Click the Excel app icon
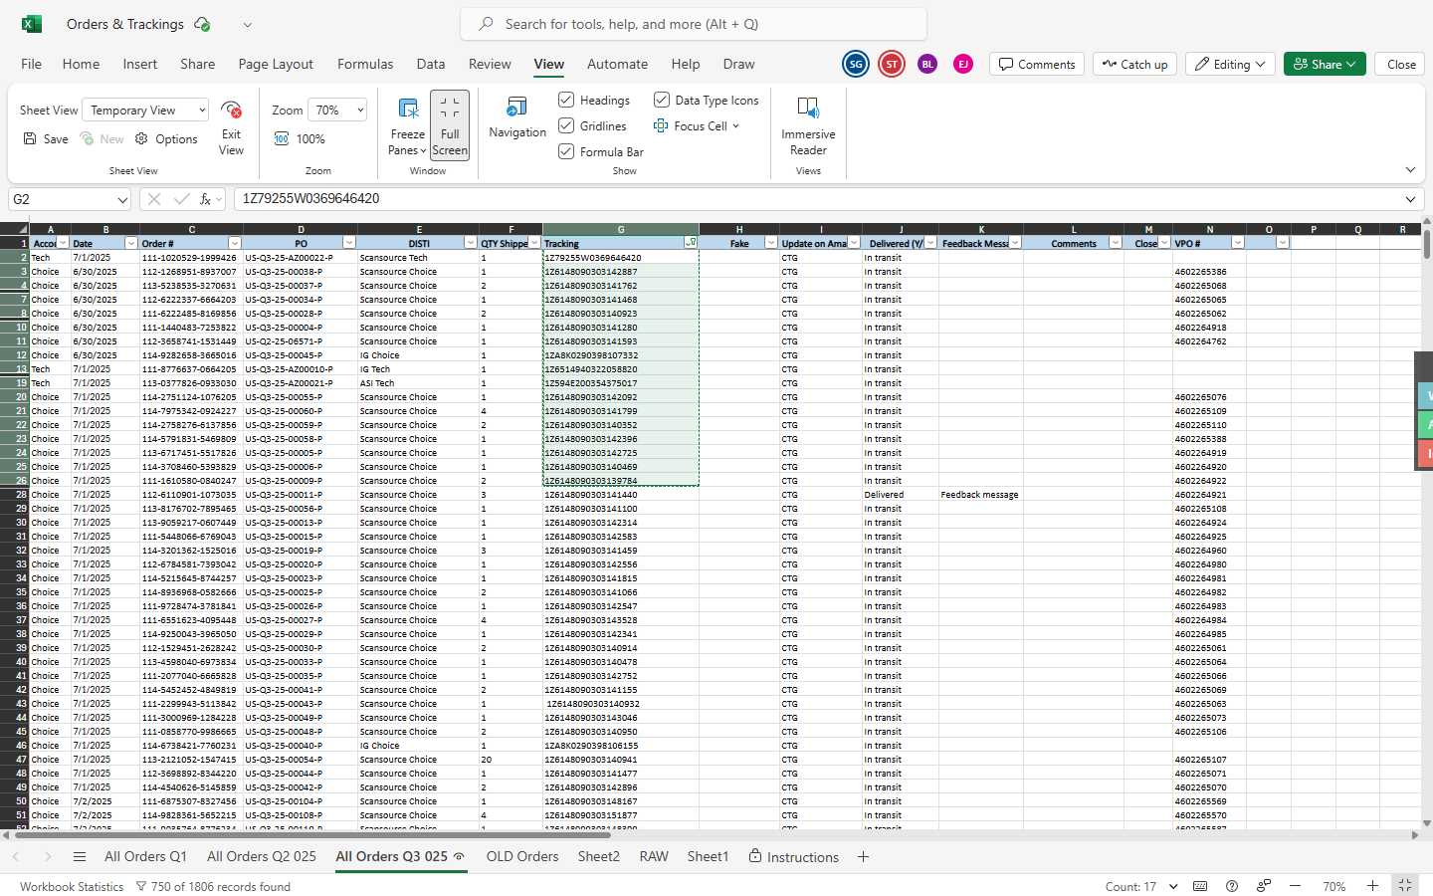 [x=32, y=24]
